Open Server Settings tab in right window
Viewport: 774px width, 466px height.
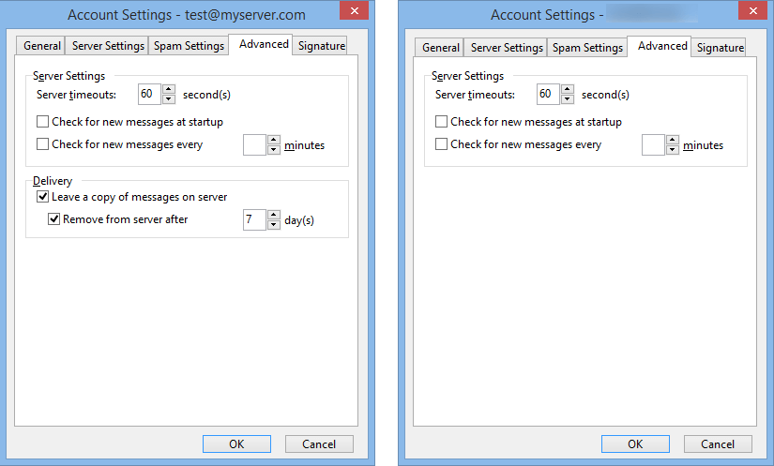506,48
